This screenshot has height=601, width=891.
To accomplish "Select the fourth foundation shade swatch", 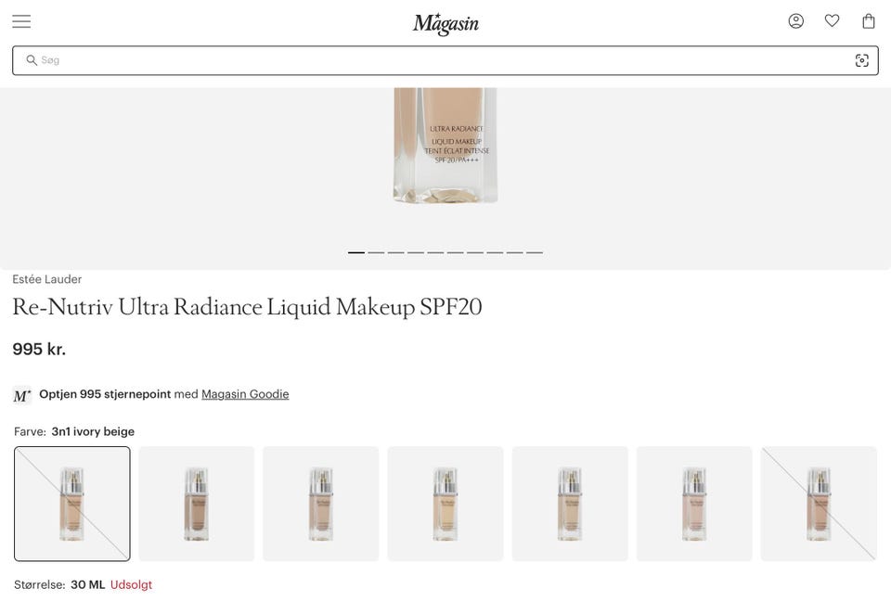I will pyautogui.click(x=445, y=504).
